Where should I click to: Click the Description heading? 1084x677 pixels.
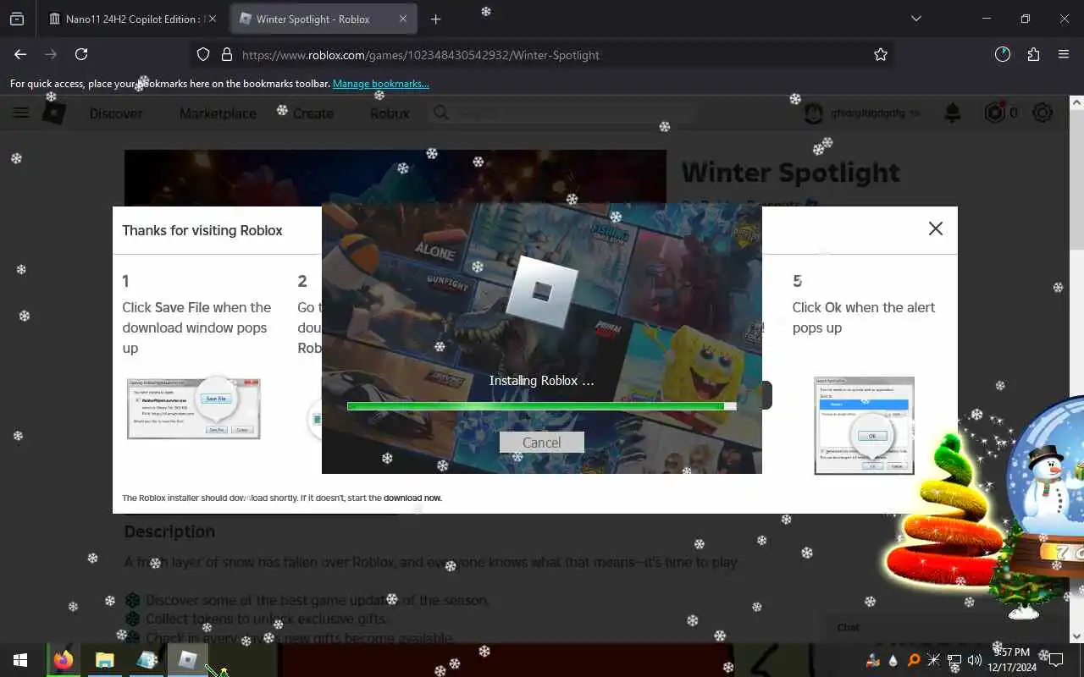coord(169,531)
